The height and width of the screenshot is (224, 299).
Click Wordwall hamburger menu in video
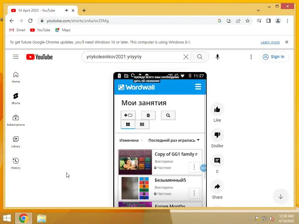pos(198,87)
